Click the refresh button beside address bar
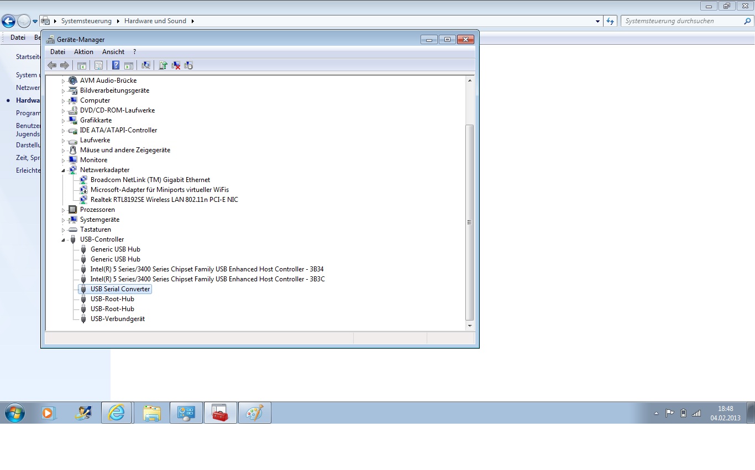The width and height of the screenshot is (755, 470). pos(610,21)
